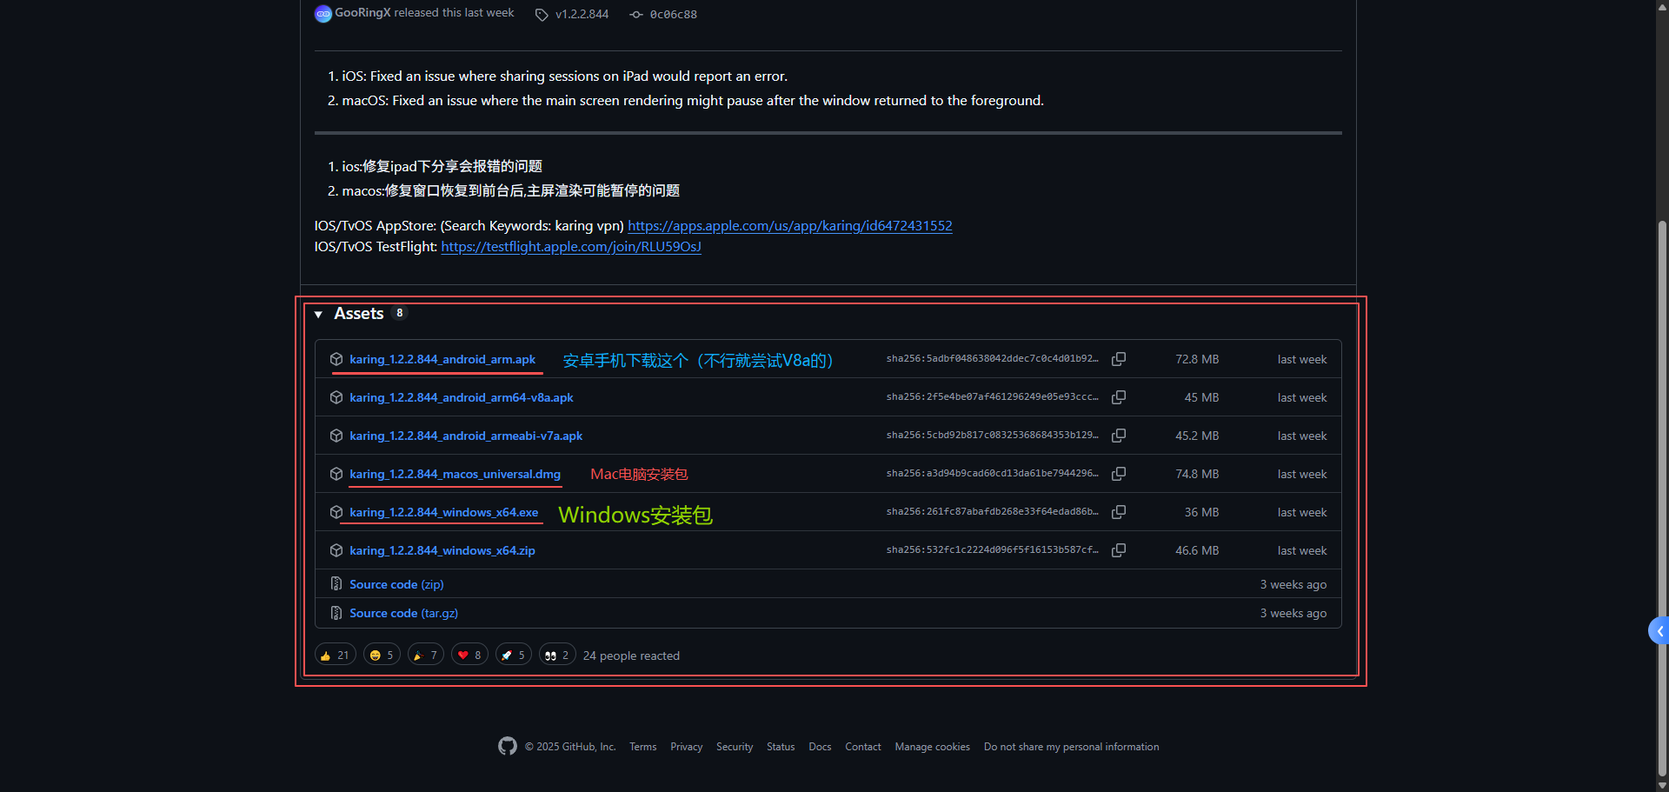Copy SHA256 hash for android_armeabi-v7a.apk
Viewport: 1669px width, 792px height.
point(1119,436)
